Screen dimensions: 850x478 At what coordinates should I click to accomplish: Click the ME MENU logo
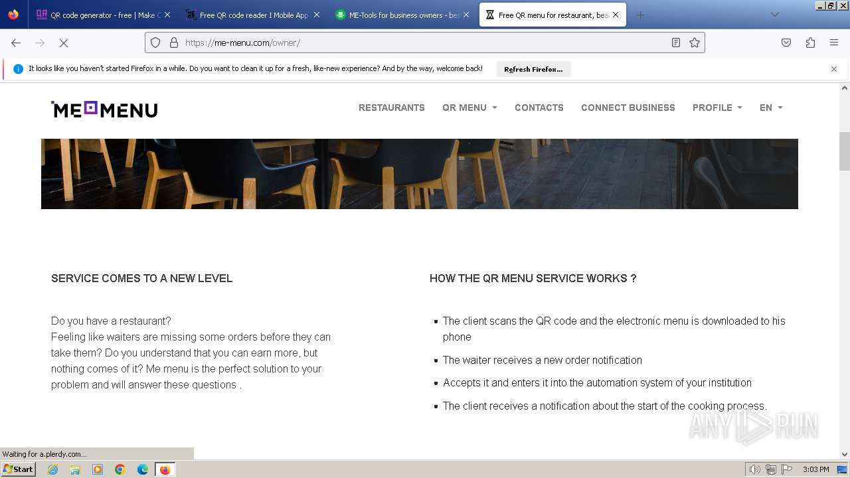[x=104, y=109]
